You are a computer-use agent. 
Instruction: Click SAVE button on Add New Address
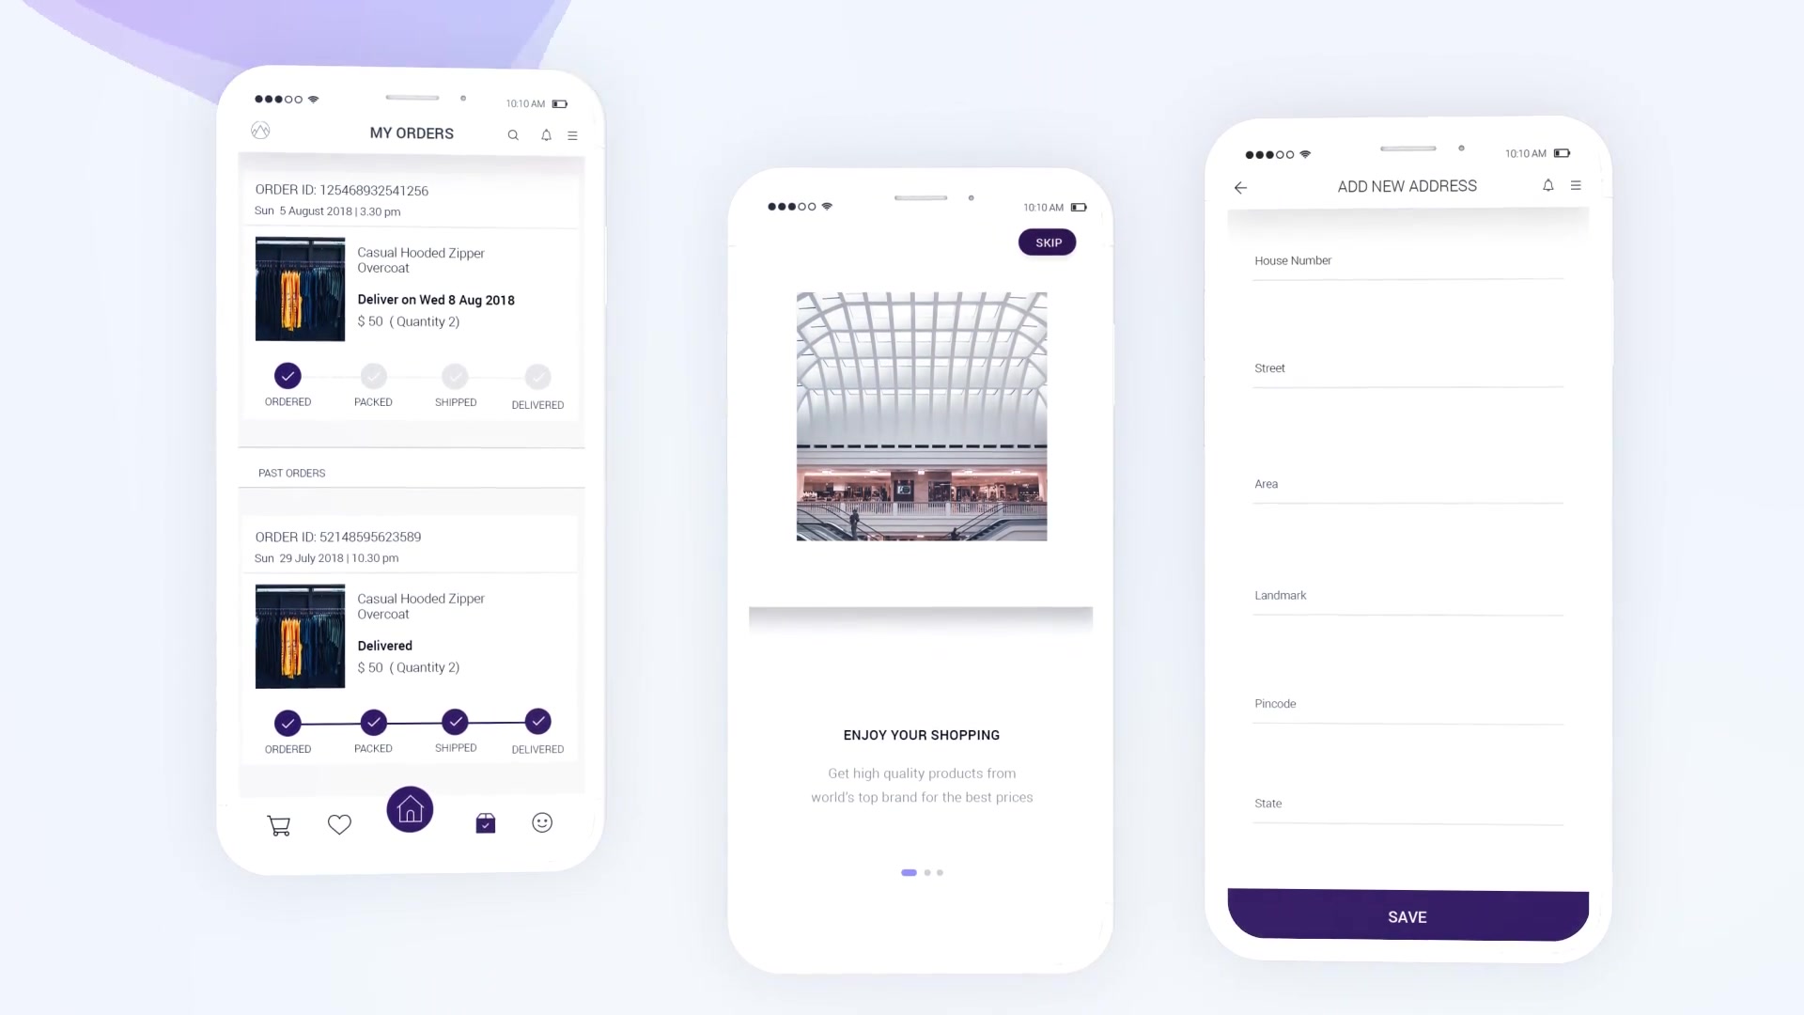[x=1407, y=916]
